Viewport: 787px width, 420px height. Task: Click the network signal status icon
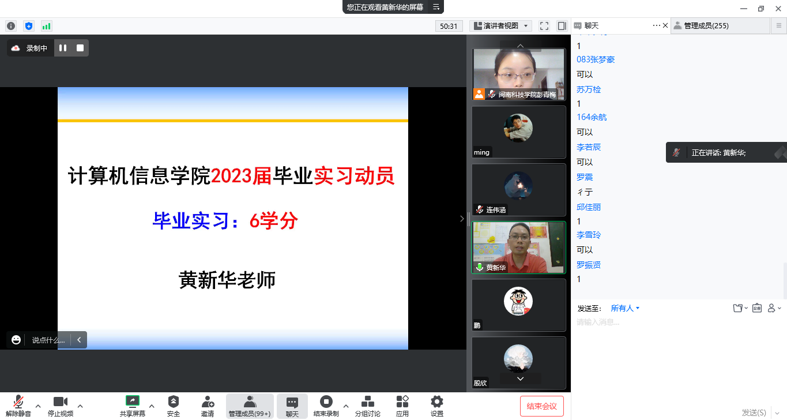pyautogui.click(x=46, y=26)
